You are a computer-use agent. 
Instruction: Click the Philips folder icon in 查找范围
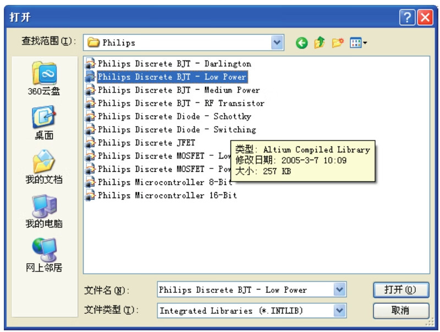click(x=94, y=43)
